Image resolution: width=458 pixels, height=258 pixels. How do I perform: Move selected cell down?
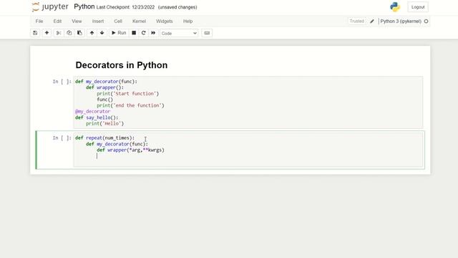coord(102,33)
